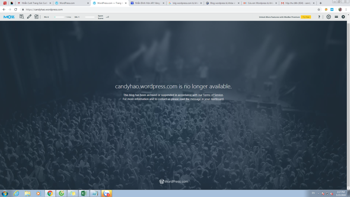350x197 pixels.
Task: Open the Chrome profile avatar
Action: point(340,10)
